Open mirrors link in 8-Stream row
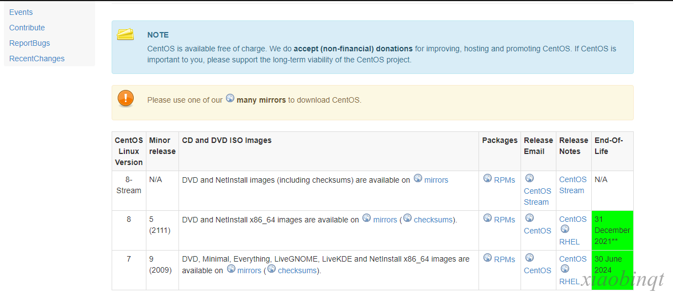Image resolution: width=673 pixels, height=303 pixels. 437,180
